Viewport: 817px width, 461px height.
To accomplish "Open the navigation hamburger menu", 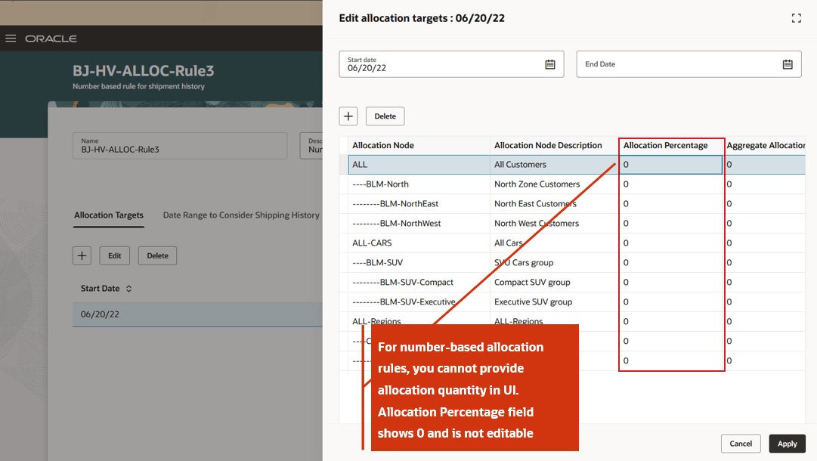I will tap(11, 38).
